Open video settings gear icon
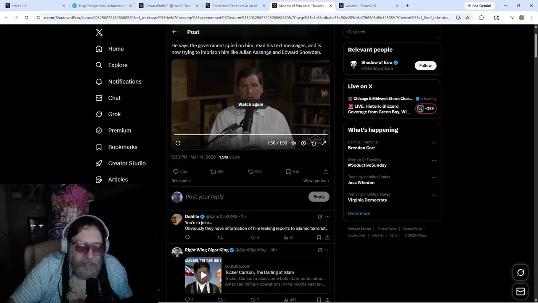Screen dimensions: 538x303 303,143
